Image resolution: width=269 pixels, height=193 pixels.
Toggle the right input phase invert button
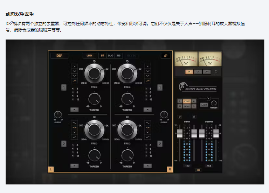(194, 117)
